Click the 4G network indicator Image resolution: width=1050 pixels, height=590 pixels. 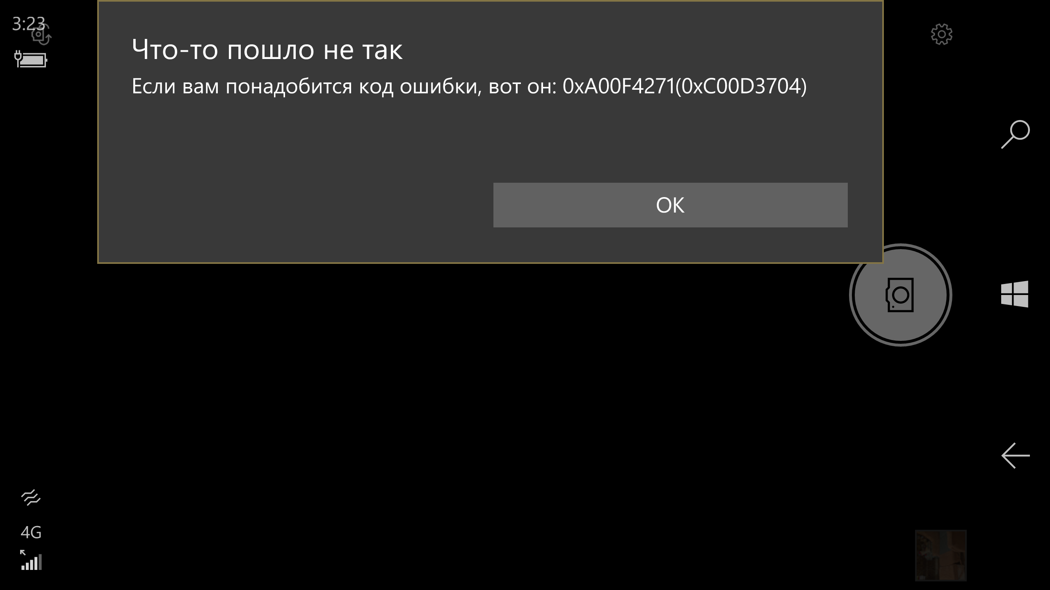click(31, 532)
